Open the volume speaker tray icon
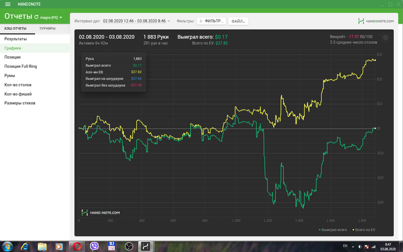403x252 pixels. click(360, 247)
